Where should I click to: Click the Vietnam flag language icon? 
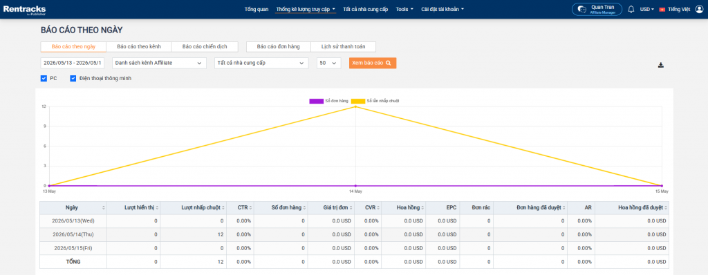662,10
